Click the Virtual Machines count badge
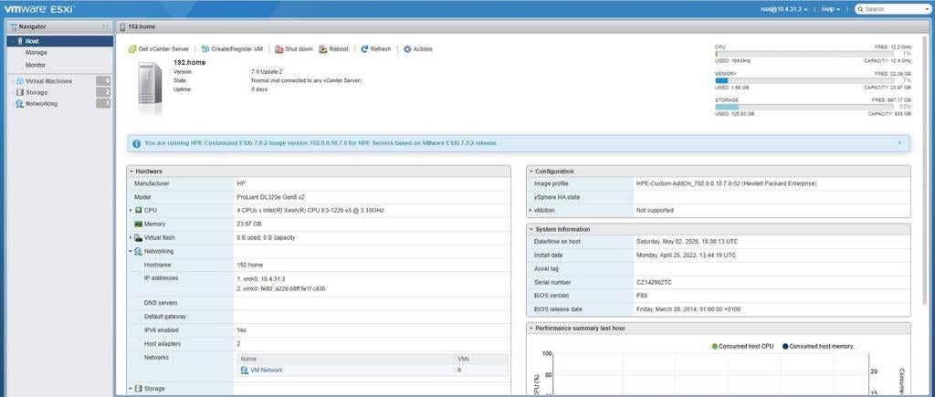Image resolution: width=935 pixels, height=397 pixels. pyautogui.click(x=103, y=81)
